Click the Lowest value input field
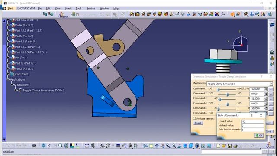This screenshot has width=277, height=156. tap(252, 121)
